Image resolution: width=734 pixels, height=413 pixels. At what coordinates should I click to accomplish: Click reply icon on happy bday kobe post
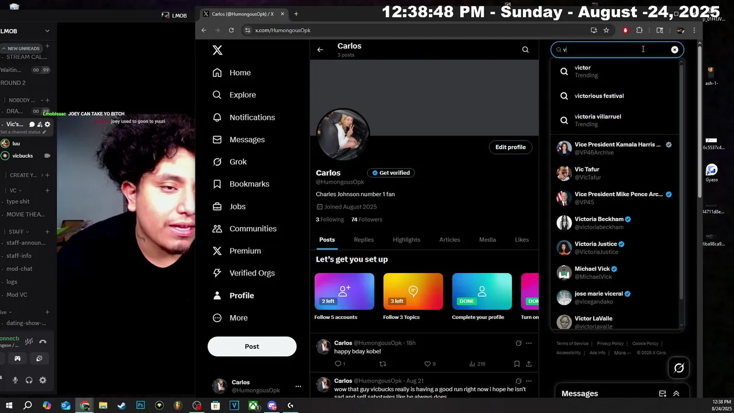click(338, 364)
